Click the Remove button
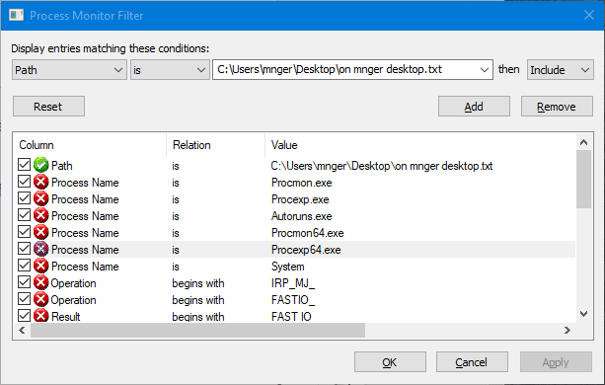605x385 pixels. coord(557,107)
